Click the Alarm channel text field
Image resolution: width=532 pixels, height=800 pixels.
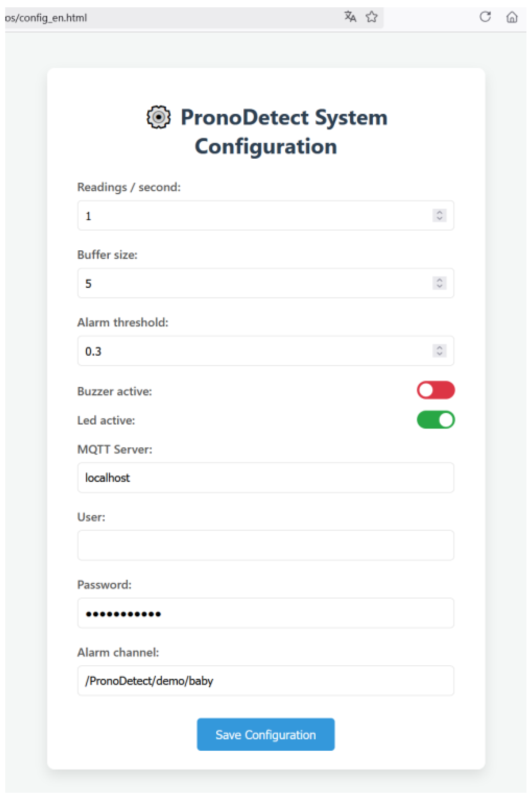pyautogui.click(x=266, y=681)
